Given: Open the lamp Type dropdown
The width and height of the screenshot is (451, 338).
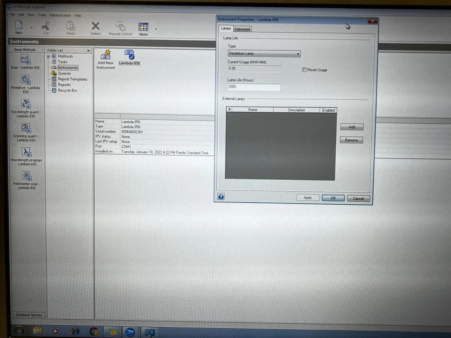Looking at the screenshot, I should click(298, 54).
